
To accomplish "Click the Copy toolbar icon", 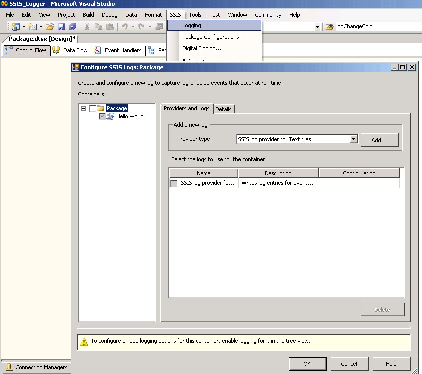I will (98, 27).
